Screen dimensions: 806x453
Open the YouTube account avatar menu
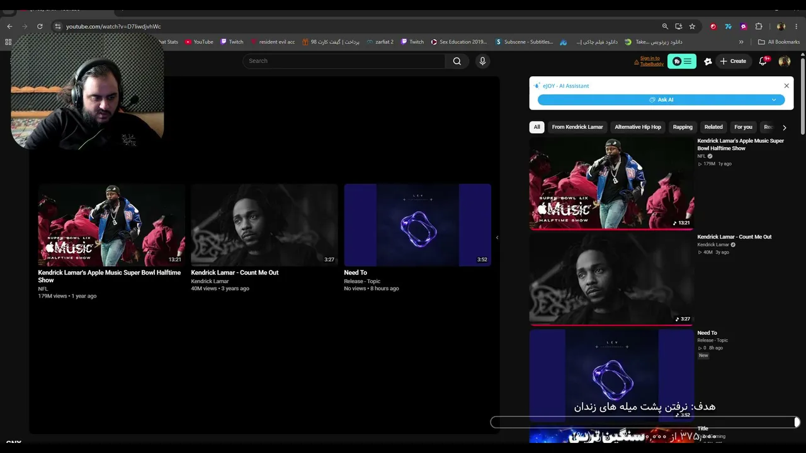click(785, 61)
